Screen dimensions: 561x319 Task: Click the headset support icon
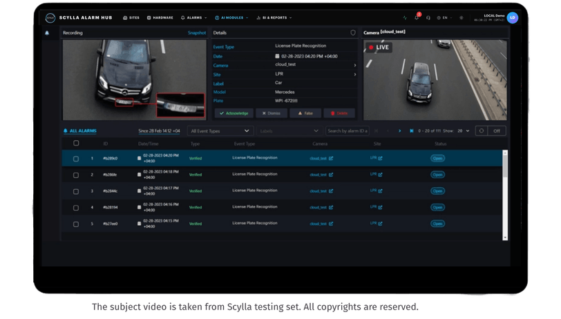[x=428, y=17]
